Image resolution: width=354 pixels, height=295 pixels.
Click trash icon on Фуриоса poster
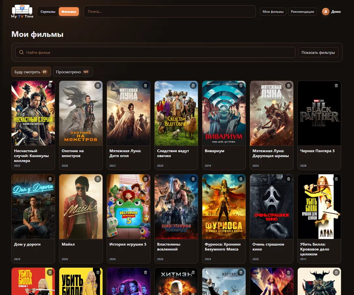pyautogui.click(x=241, y=179)
